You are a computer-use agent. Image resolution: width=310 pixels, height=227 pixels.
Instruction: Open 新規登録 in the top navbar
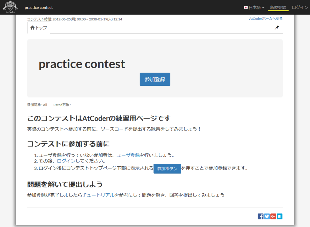pyautogui.click(x=278, y=7)
